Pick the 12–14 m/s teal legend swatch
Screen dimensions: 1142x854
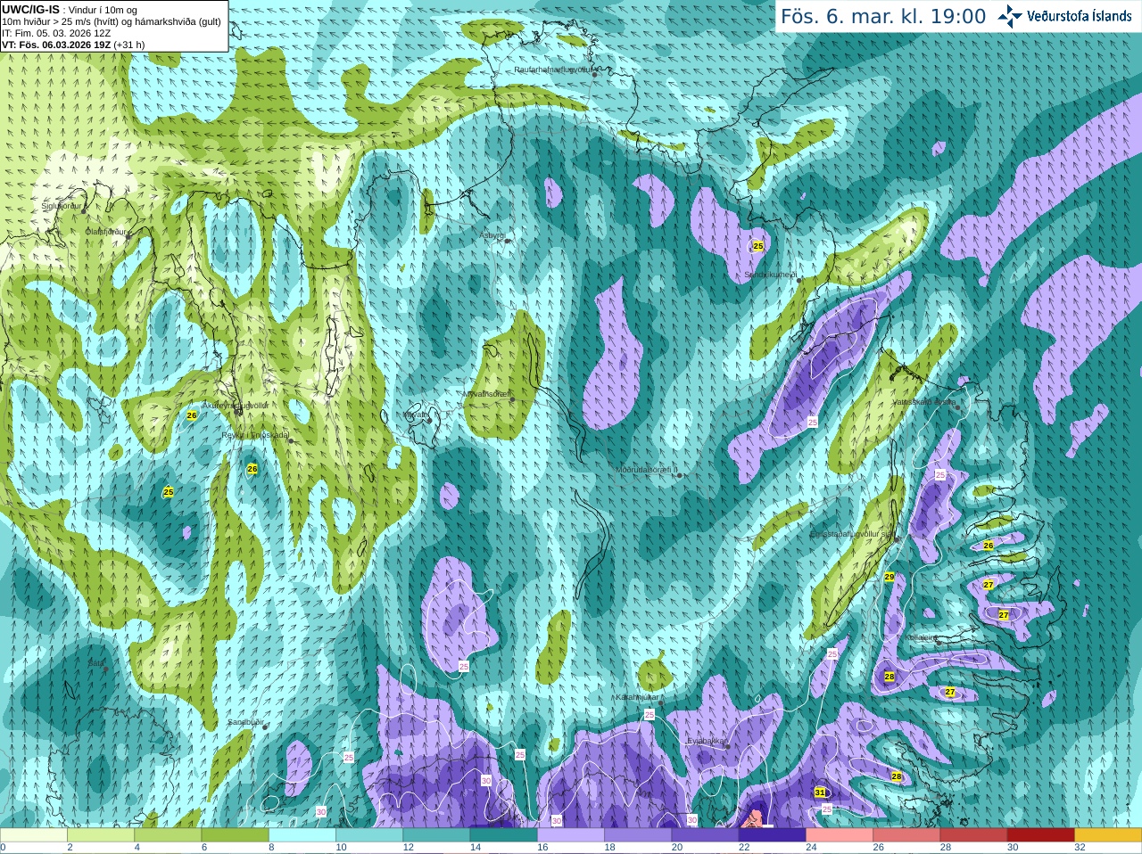tap(436, 835)
